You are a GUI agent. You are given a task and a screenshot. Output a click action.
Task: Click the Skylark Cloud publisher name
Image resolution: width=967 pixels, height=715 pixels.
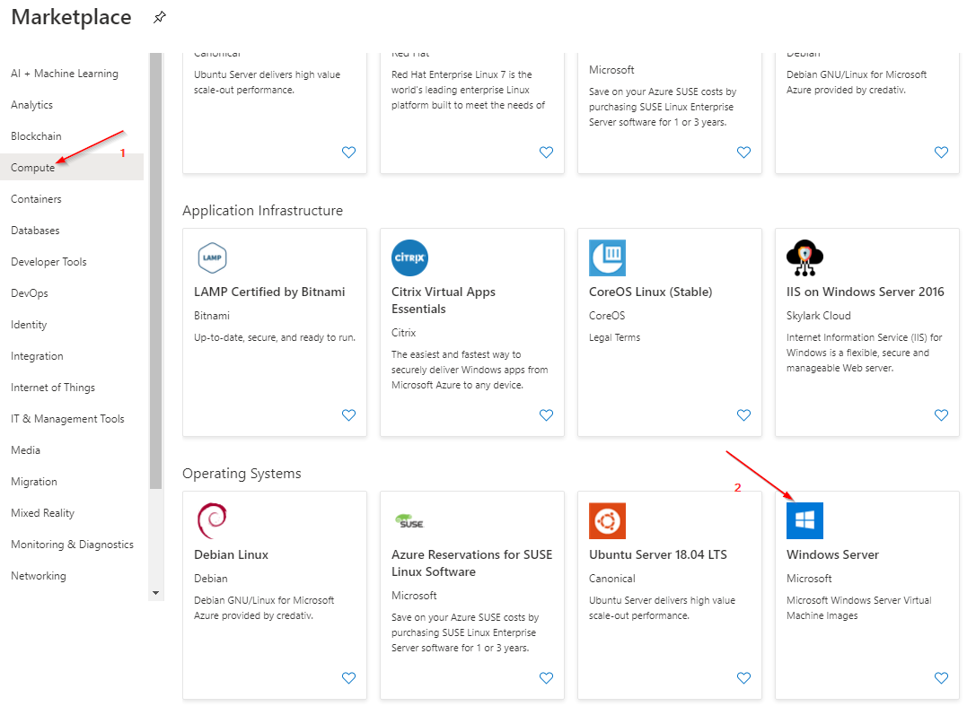(818, 316)
